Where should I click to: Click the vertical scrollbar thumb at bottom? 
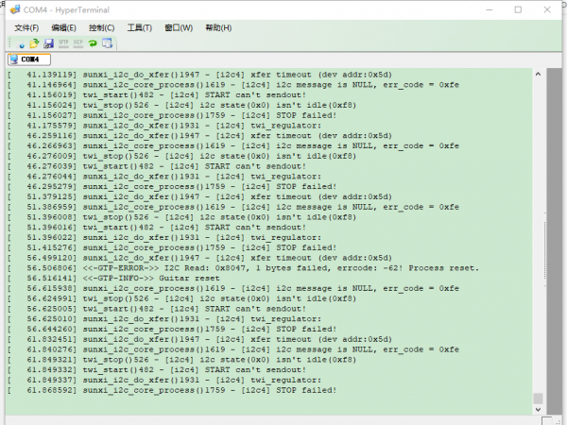click(539, 399)
